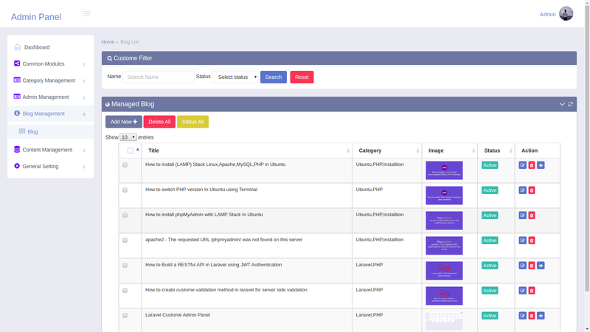Click the page vertical scrollbar
Screen dimensions: 590x332
(587, 147)
